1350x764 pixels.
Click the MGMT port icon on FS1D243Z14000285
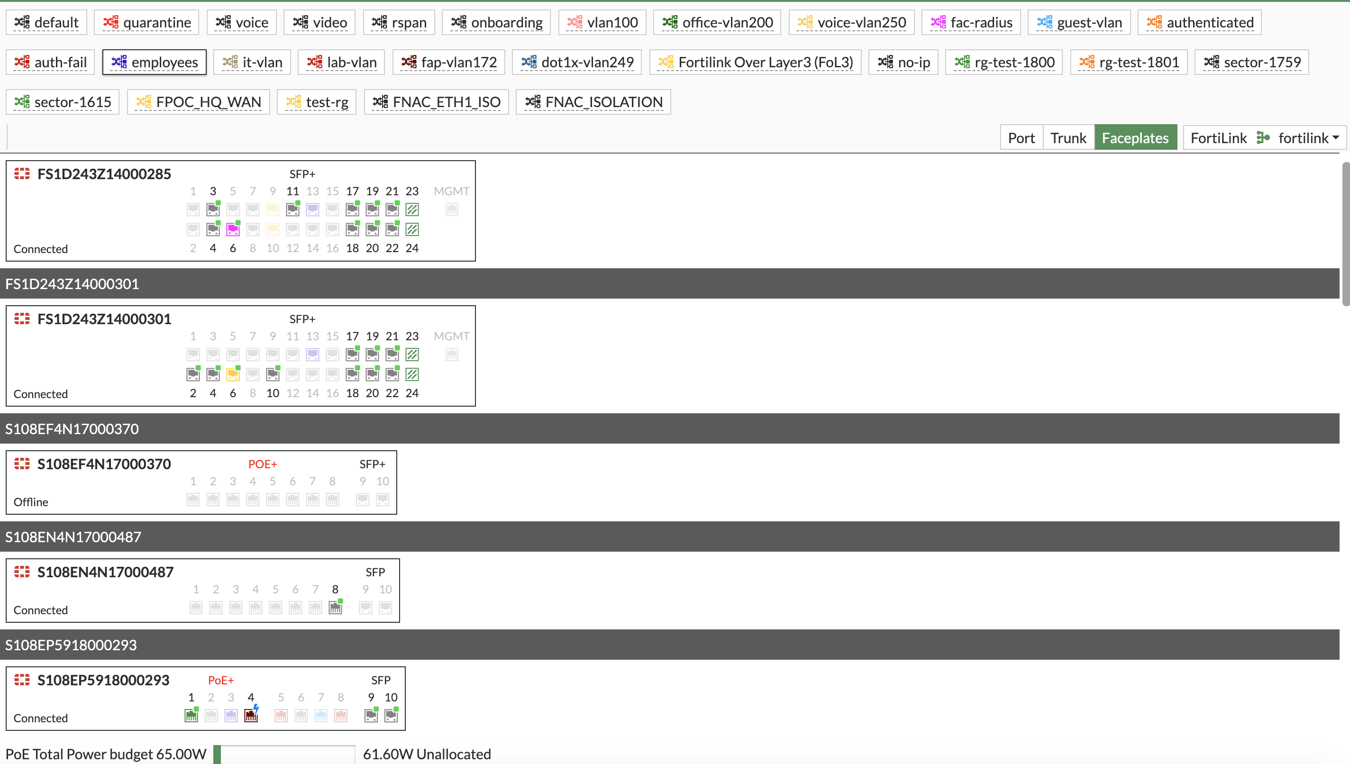click(x=451, y=209)
